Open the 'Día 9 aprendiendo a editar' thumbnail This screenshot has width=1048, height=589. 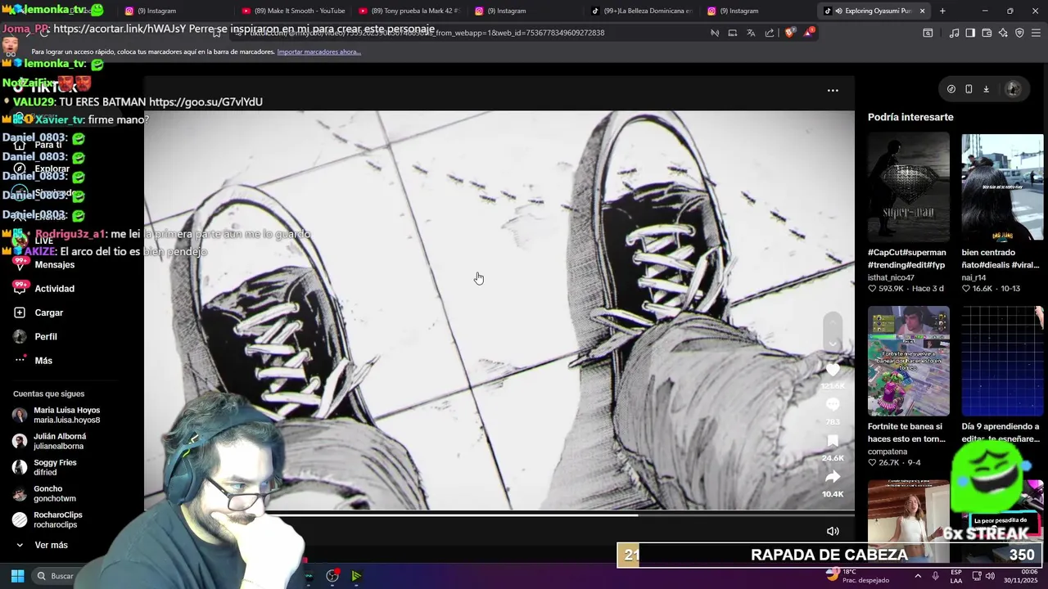(x=1002, y=361)
